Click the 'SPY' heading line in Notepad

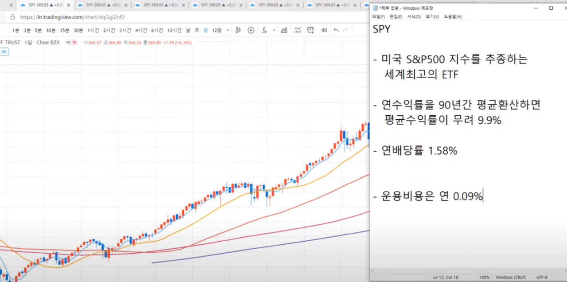pos(382,29)
